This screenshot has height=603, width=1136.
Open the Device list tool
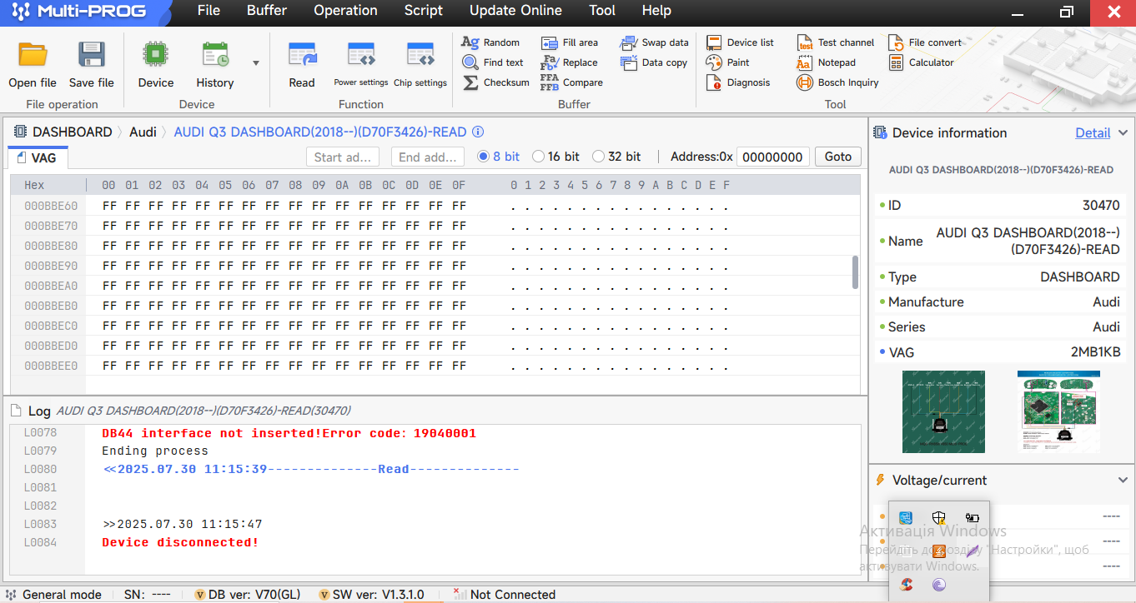[x=740, y=42]
